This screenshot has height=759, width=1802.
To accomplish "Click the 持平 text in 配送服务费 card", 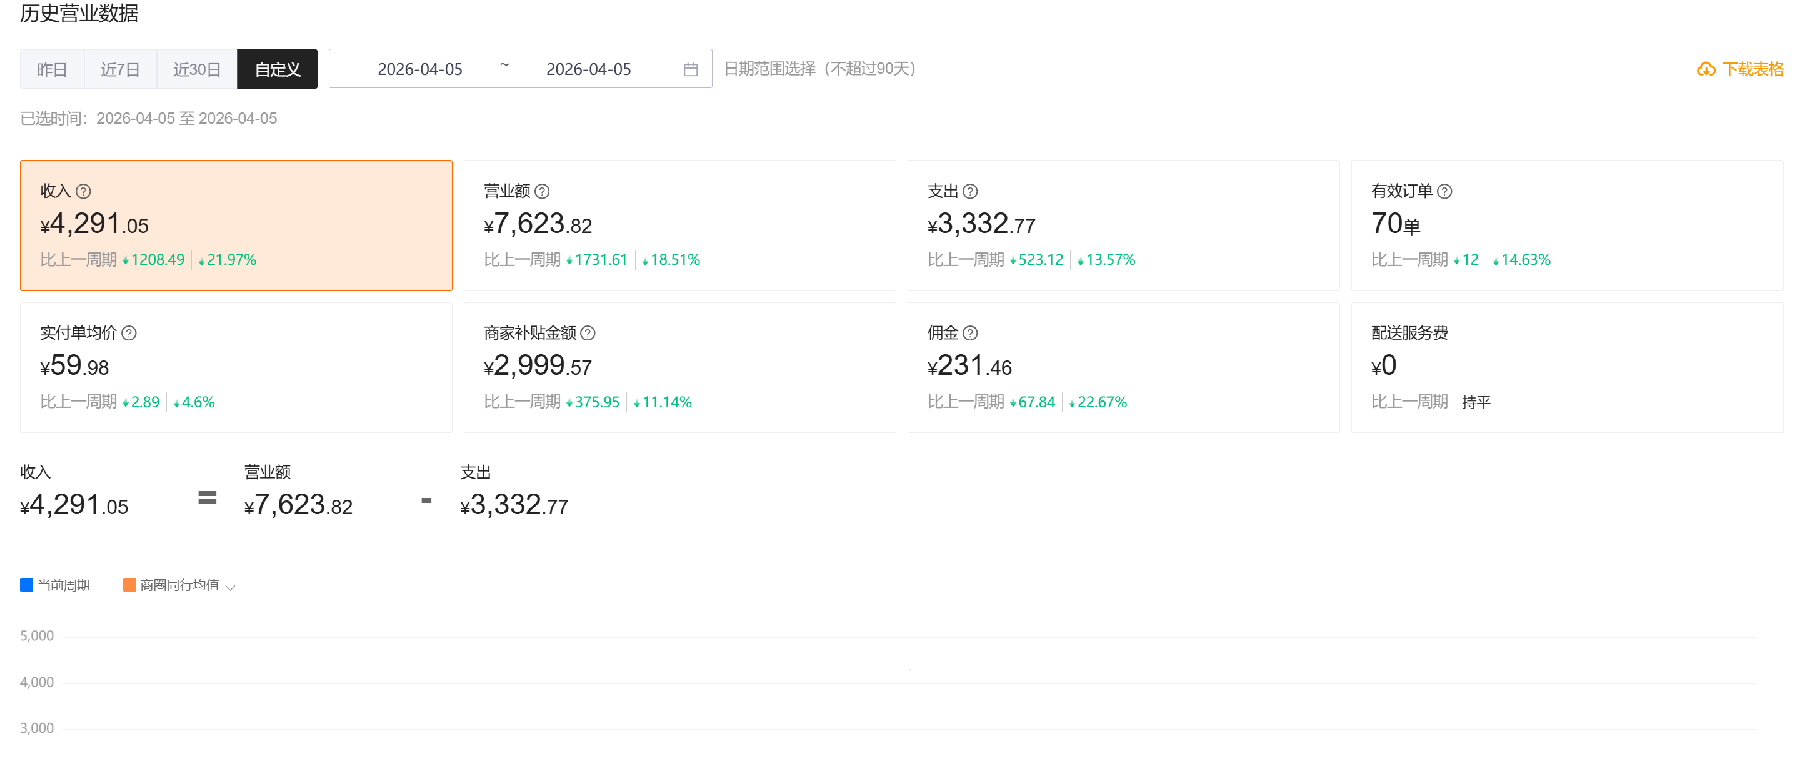I will pyautogui.click(x=1476, y=402).
